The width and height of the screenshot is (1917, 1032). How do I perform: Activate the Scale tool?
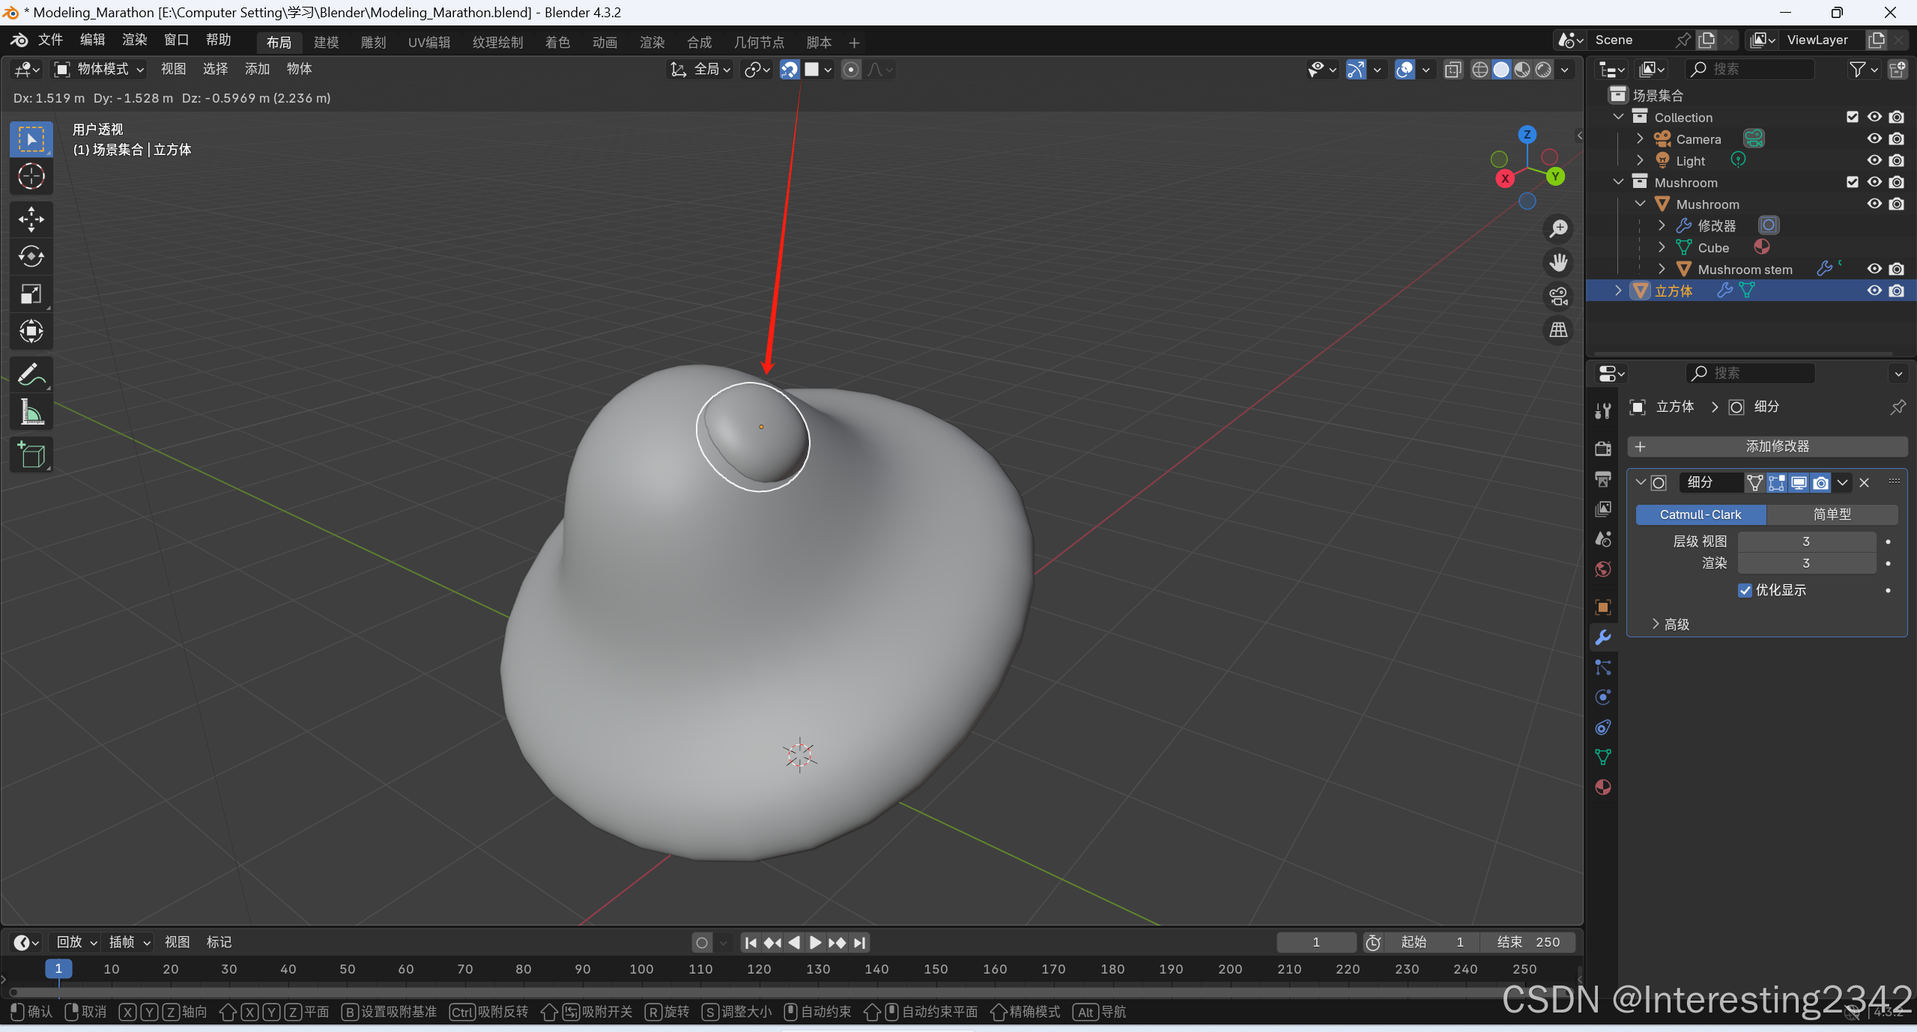(x=31, y=294)
